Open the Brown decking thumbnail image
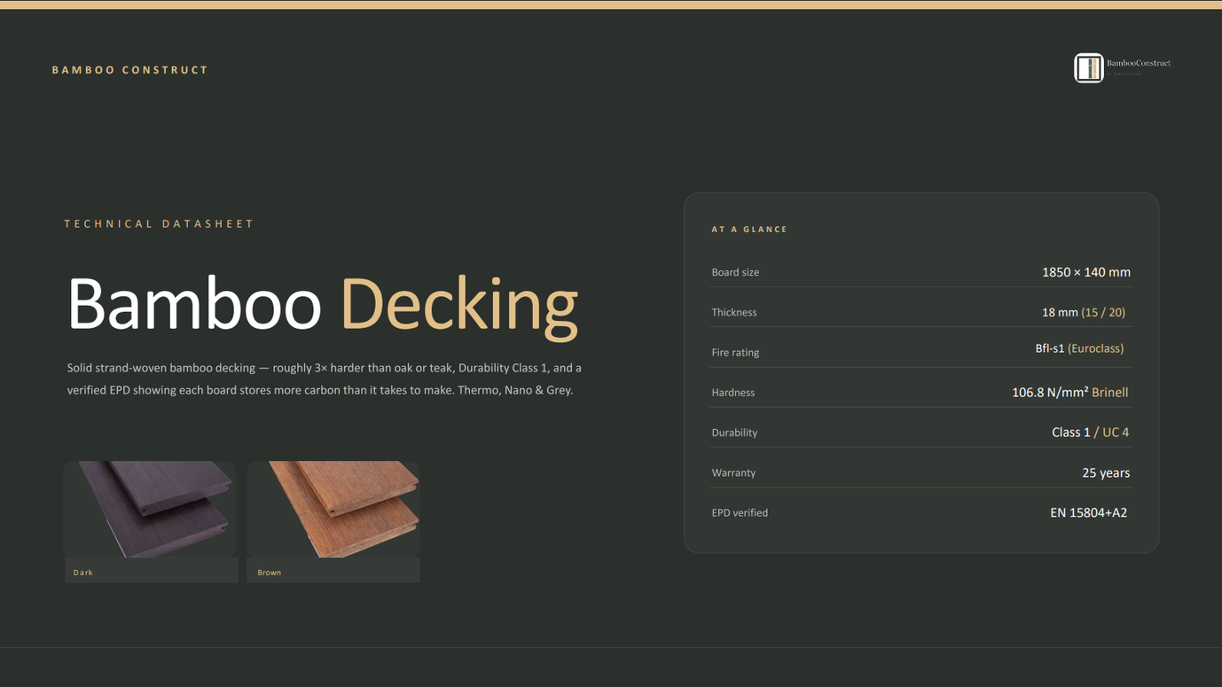The width and height of the screenshot is (1222, 687). pos(333,509)
